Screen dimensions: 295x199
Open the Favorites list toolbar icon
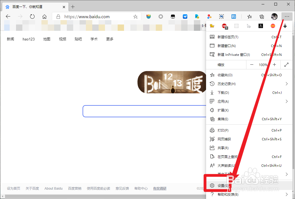(x=249, y=17)
